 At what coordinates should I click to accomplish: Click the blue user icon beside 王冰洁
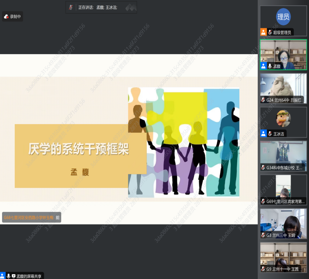point(263,134)
